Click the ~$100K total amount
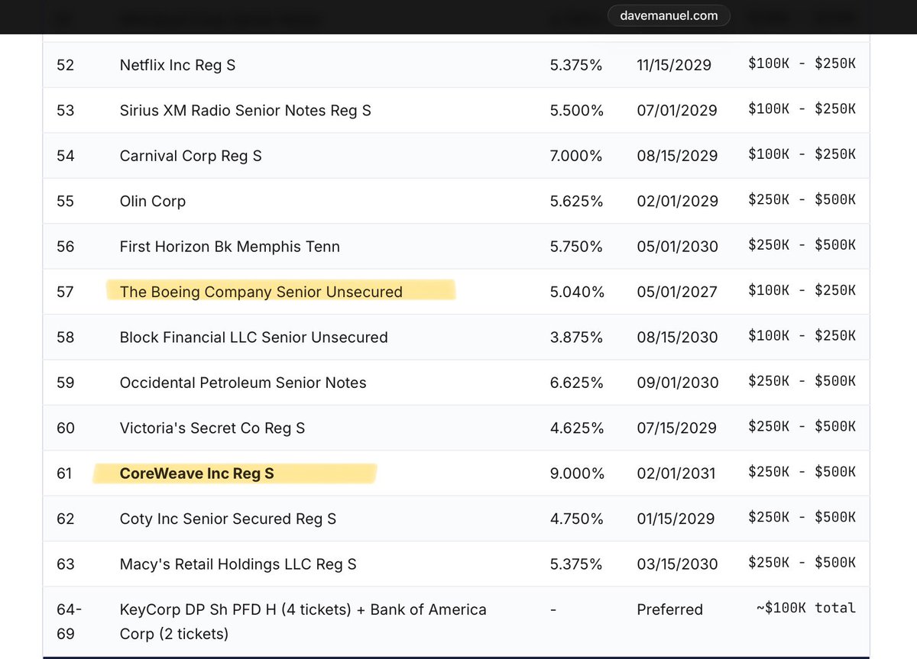This screenshot has height=659, width=917. click(x=808, y=609)
